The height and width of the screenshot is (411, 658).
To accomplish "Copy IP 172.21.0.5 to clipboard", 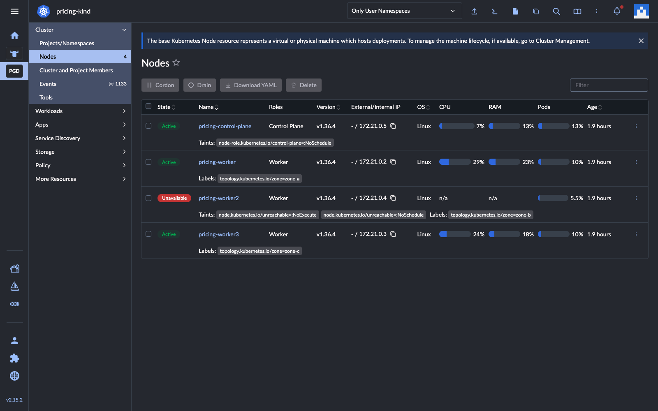I will (393, 126).
